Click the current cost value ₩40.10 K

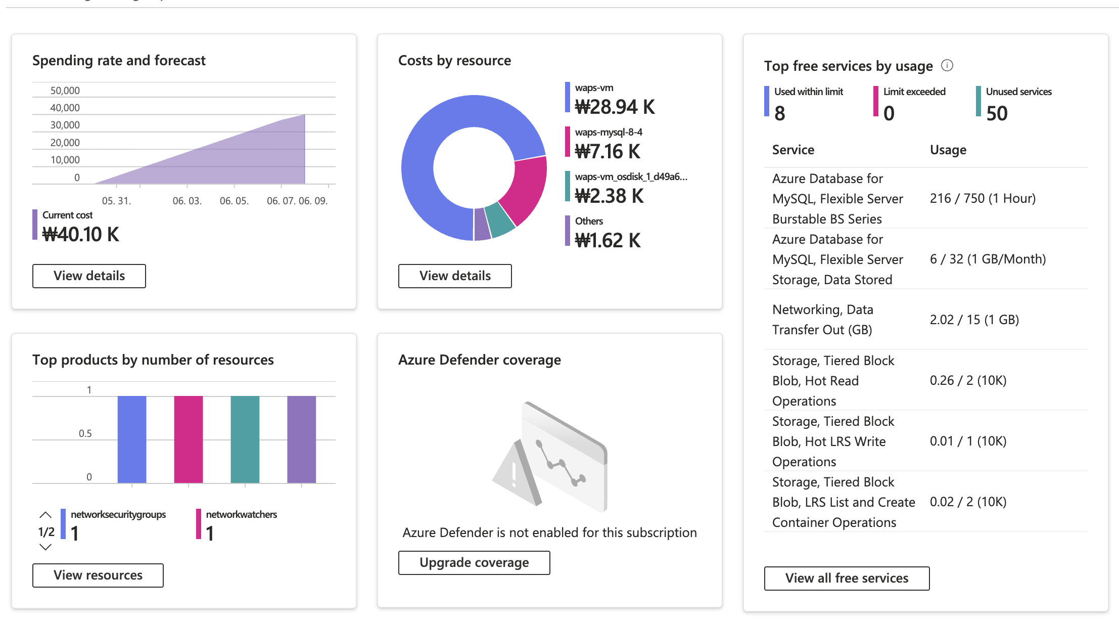[x=81, y=234]
